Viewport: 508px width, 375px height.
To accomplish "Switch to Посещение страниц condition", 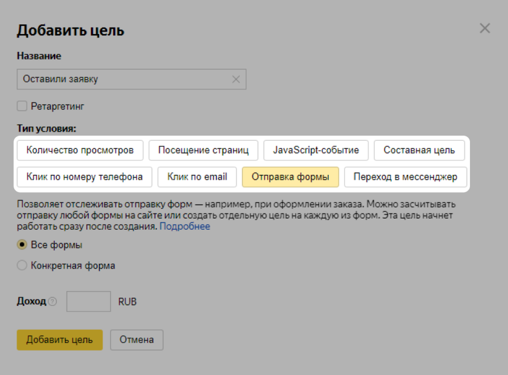I will (203, 150).
